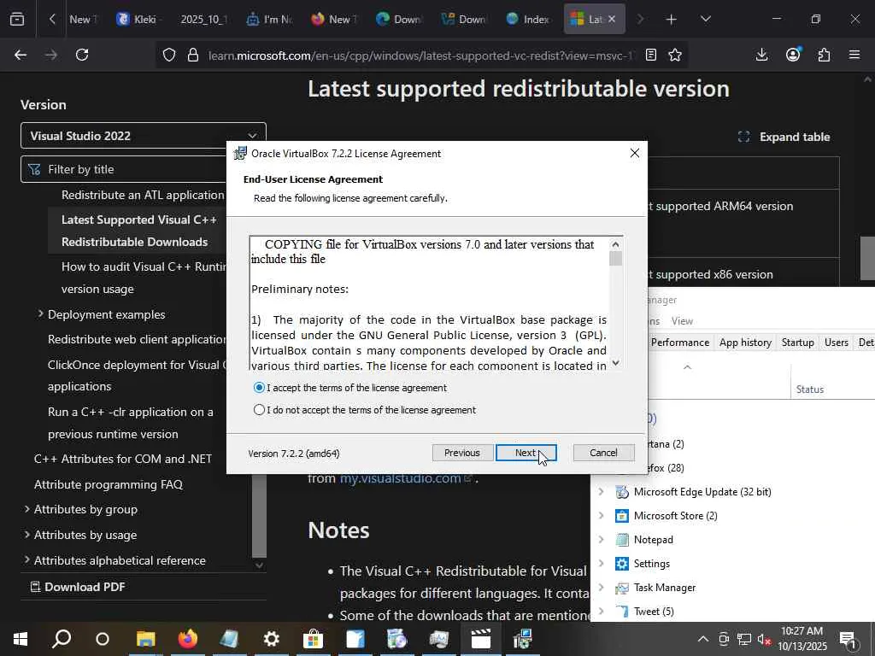Expand Settings process group in Task Manager

coord(601,564)
